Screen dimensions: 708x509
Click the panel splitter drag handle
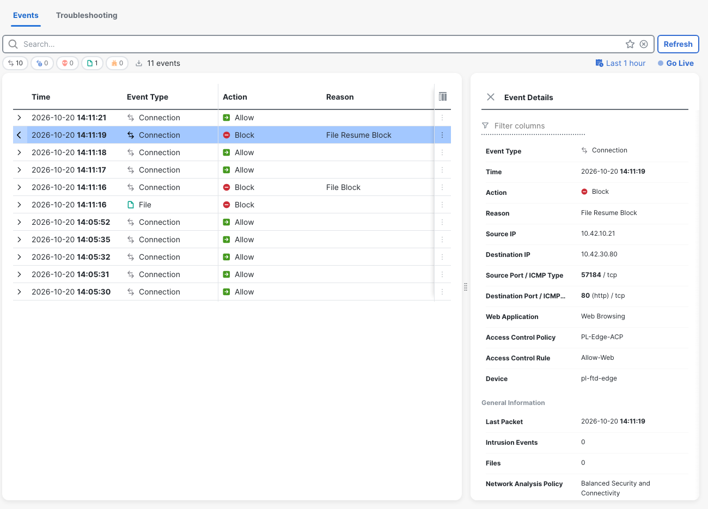466,287
